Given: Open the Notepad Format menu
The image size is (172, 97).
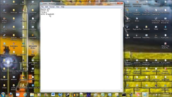Looking at the screenshot, I should tap(52, 7).
